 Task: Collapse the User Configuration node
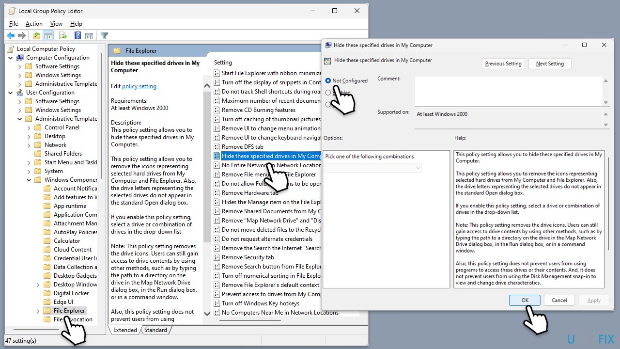pyautogui.click(x=11, y=93)
